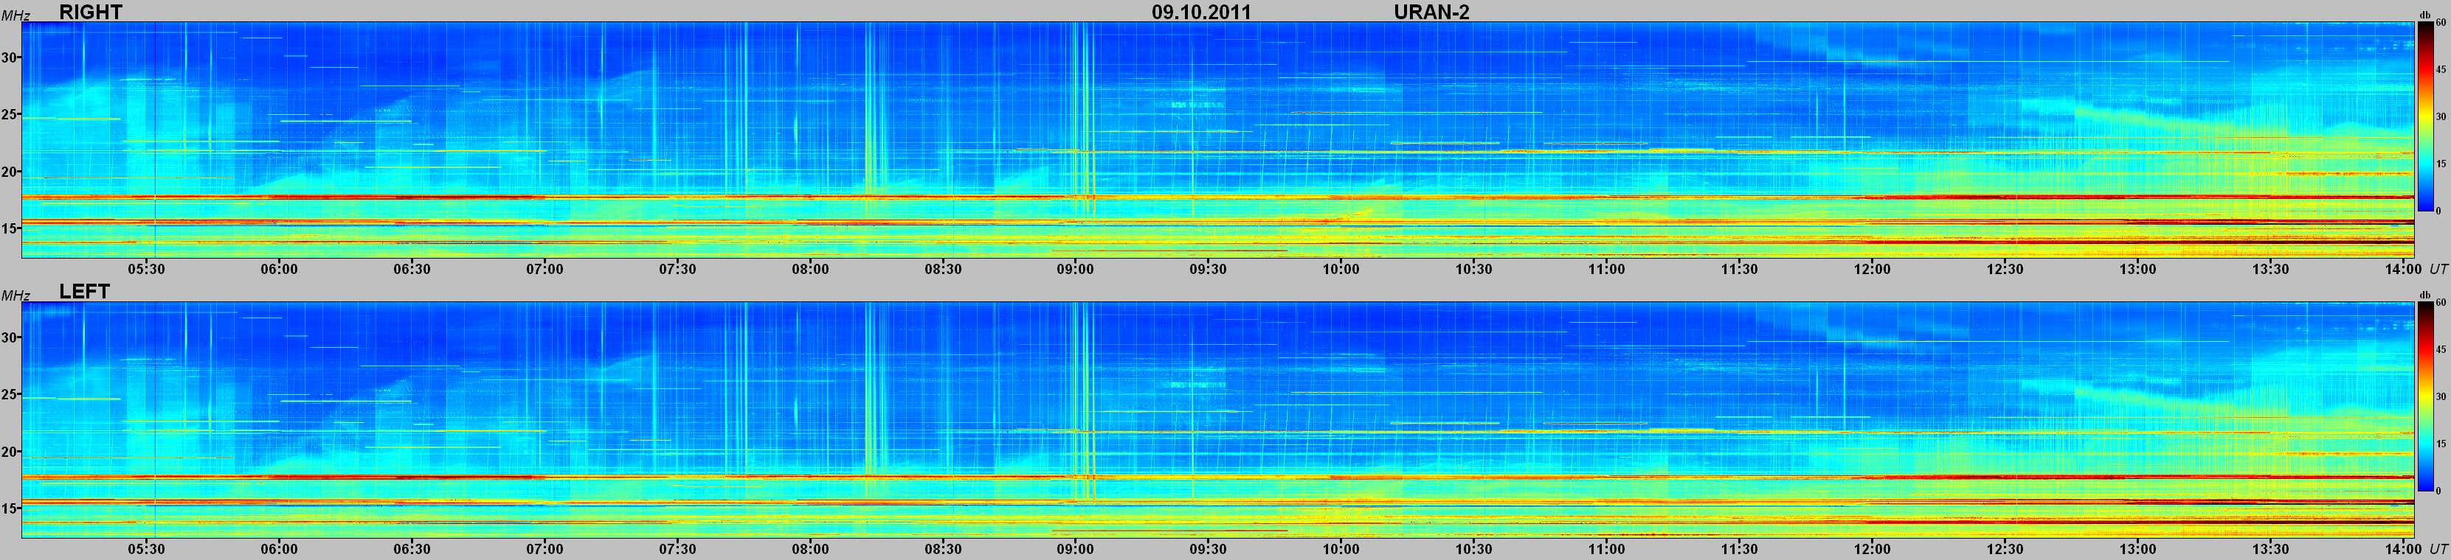Click 07:30 time label under RIGHT panel

(x=677, y=269)
